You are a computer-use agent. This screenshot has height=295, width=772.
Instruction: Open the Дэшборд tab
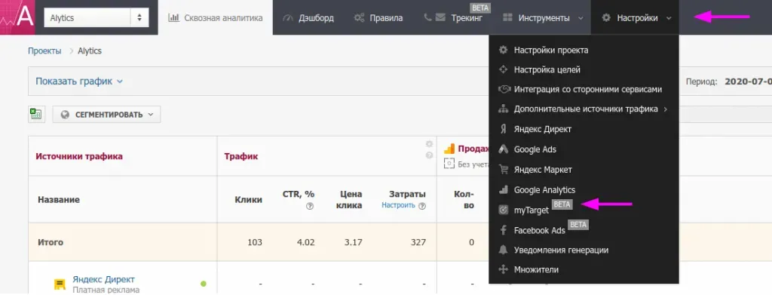pos(308,17)
